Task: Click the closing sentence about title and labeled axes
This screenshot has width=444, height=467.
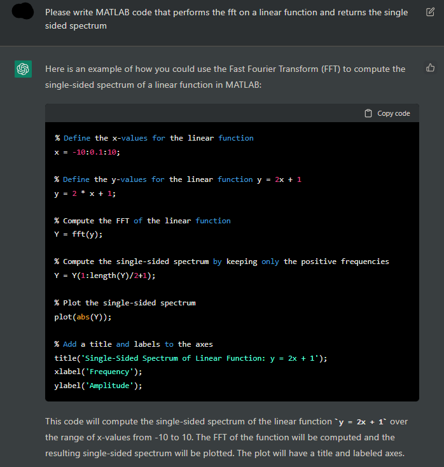Action: click(321, 453)
